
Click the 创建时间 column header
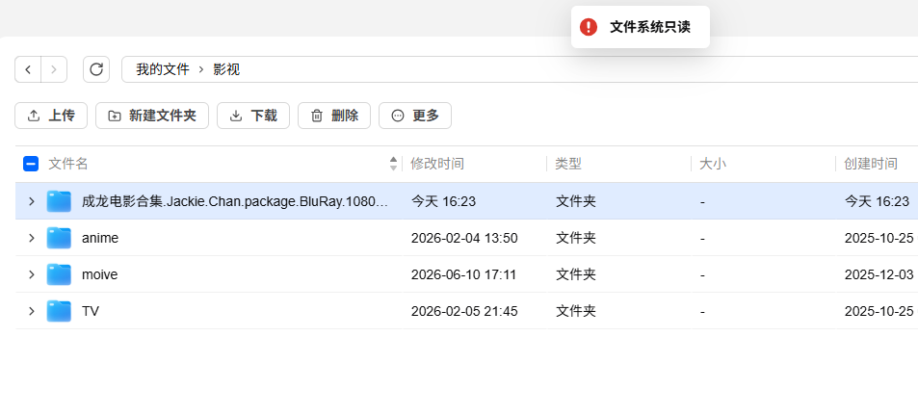pos(871,164)
